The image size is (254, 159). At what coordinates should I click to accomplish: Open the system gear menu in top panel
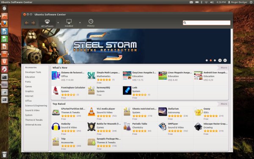(x=251, y=2)
